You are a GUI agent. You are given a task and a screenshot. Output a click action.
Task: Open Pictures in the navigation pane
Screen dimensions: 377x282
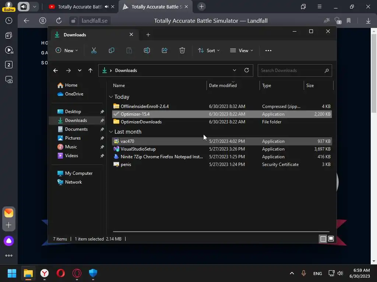pos(73,138)
